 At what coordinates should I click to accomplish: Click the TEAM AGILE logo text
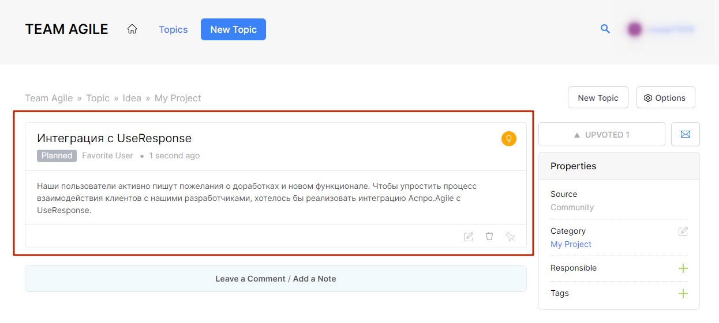pos(66,29)
